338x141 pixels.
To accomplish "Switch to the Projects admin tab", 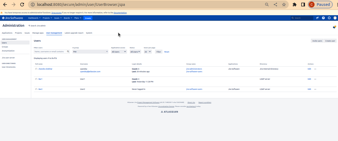I will pos(18,33).
